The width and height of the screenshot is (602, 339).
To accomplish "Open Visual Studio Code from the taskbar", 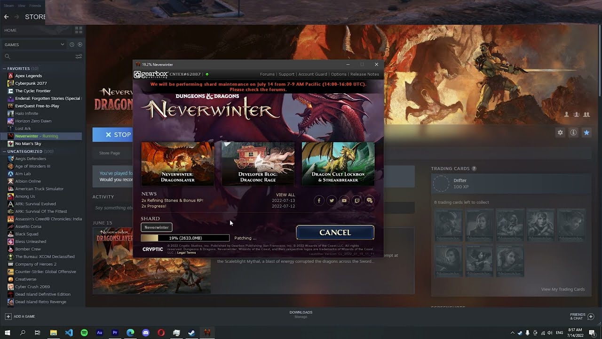I will tap(69, 332).
